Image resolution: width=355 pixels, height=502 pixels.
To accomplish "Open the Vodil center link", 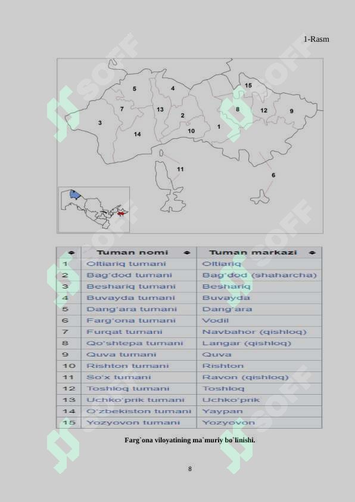I will 215,321.
